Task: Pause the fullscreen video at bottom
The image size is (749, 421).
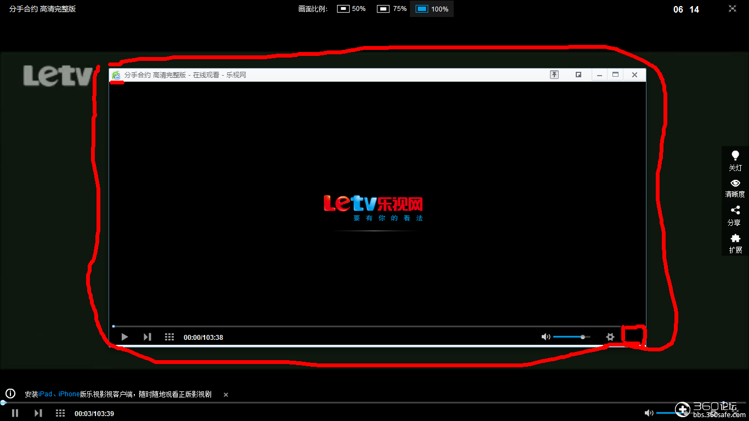Action: pyautogui.click(x=15, y=413)
